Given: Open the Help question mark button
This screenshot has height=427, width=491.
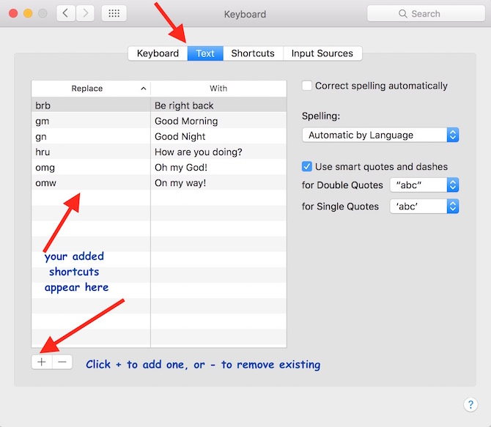Looking at the screenshot, I should point(470,404).
